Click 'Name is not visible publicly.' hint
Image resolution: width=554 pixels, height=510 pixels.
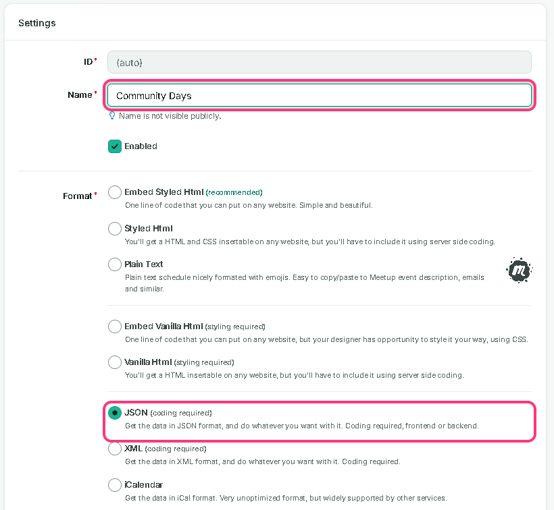tap(170, 115)
